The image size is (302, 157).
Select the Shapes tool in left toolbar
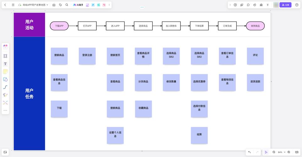(x=5, y=79)
